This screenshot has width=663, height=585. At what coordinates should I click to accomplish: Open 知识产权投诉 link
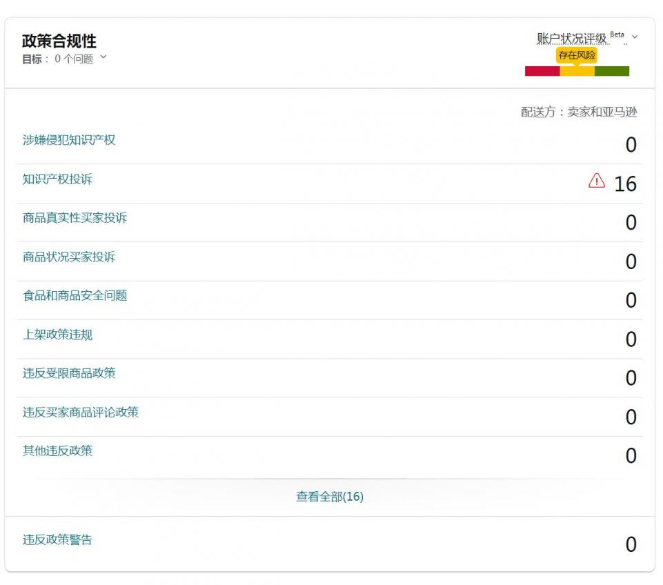pos(57,179)
